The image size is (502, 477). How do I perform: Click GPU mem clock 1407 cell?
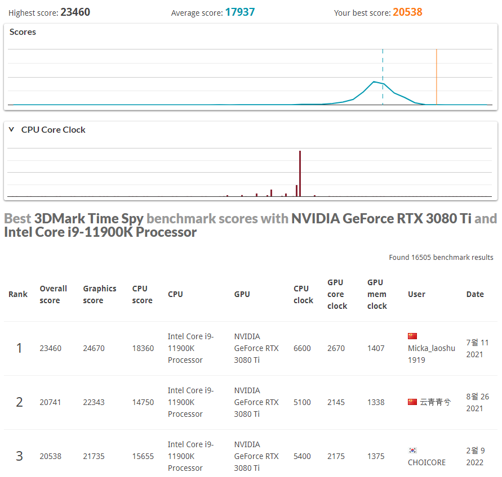[x=376, y=348]
